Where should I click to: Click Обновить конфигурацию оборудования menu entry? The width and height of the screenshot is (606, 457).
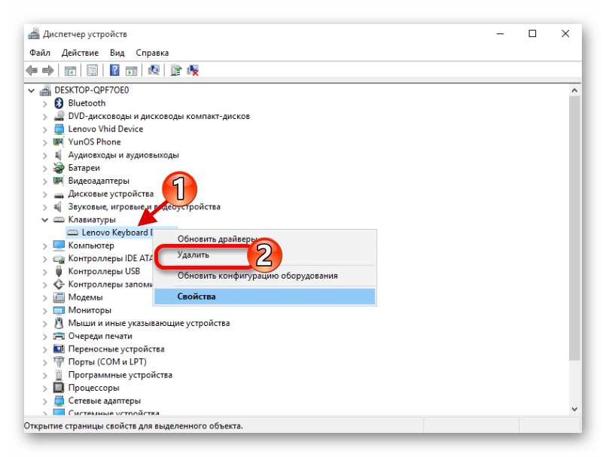click(257, 276)
